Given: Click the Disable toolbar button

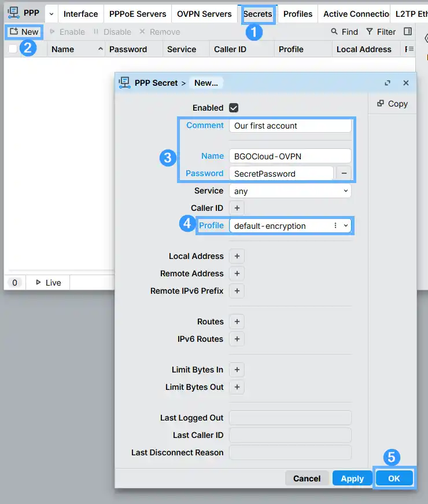Looking at the screenshot, I should 112,32.
